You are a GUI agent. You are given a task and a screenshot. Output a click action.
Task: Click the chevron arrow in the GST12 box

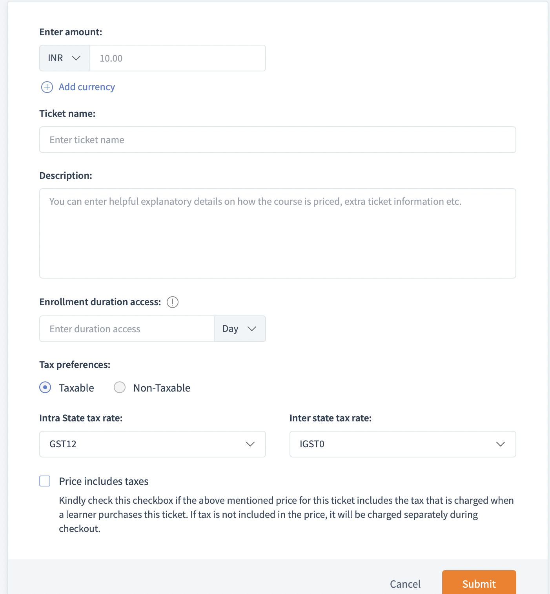250,444
